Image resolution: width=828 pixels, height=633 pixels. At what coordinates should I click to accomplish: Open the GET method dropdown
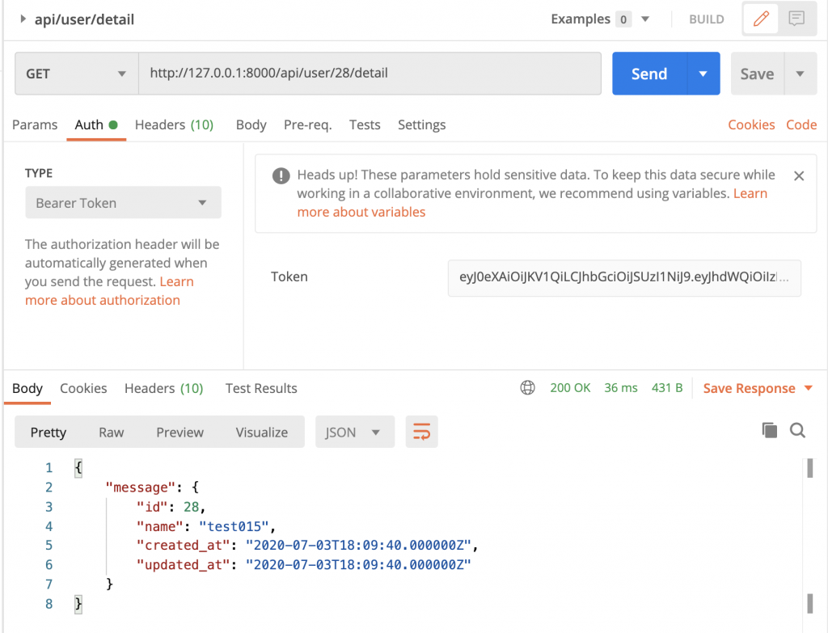[76, 74]
